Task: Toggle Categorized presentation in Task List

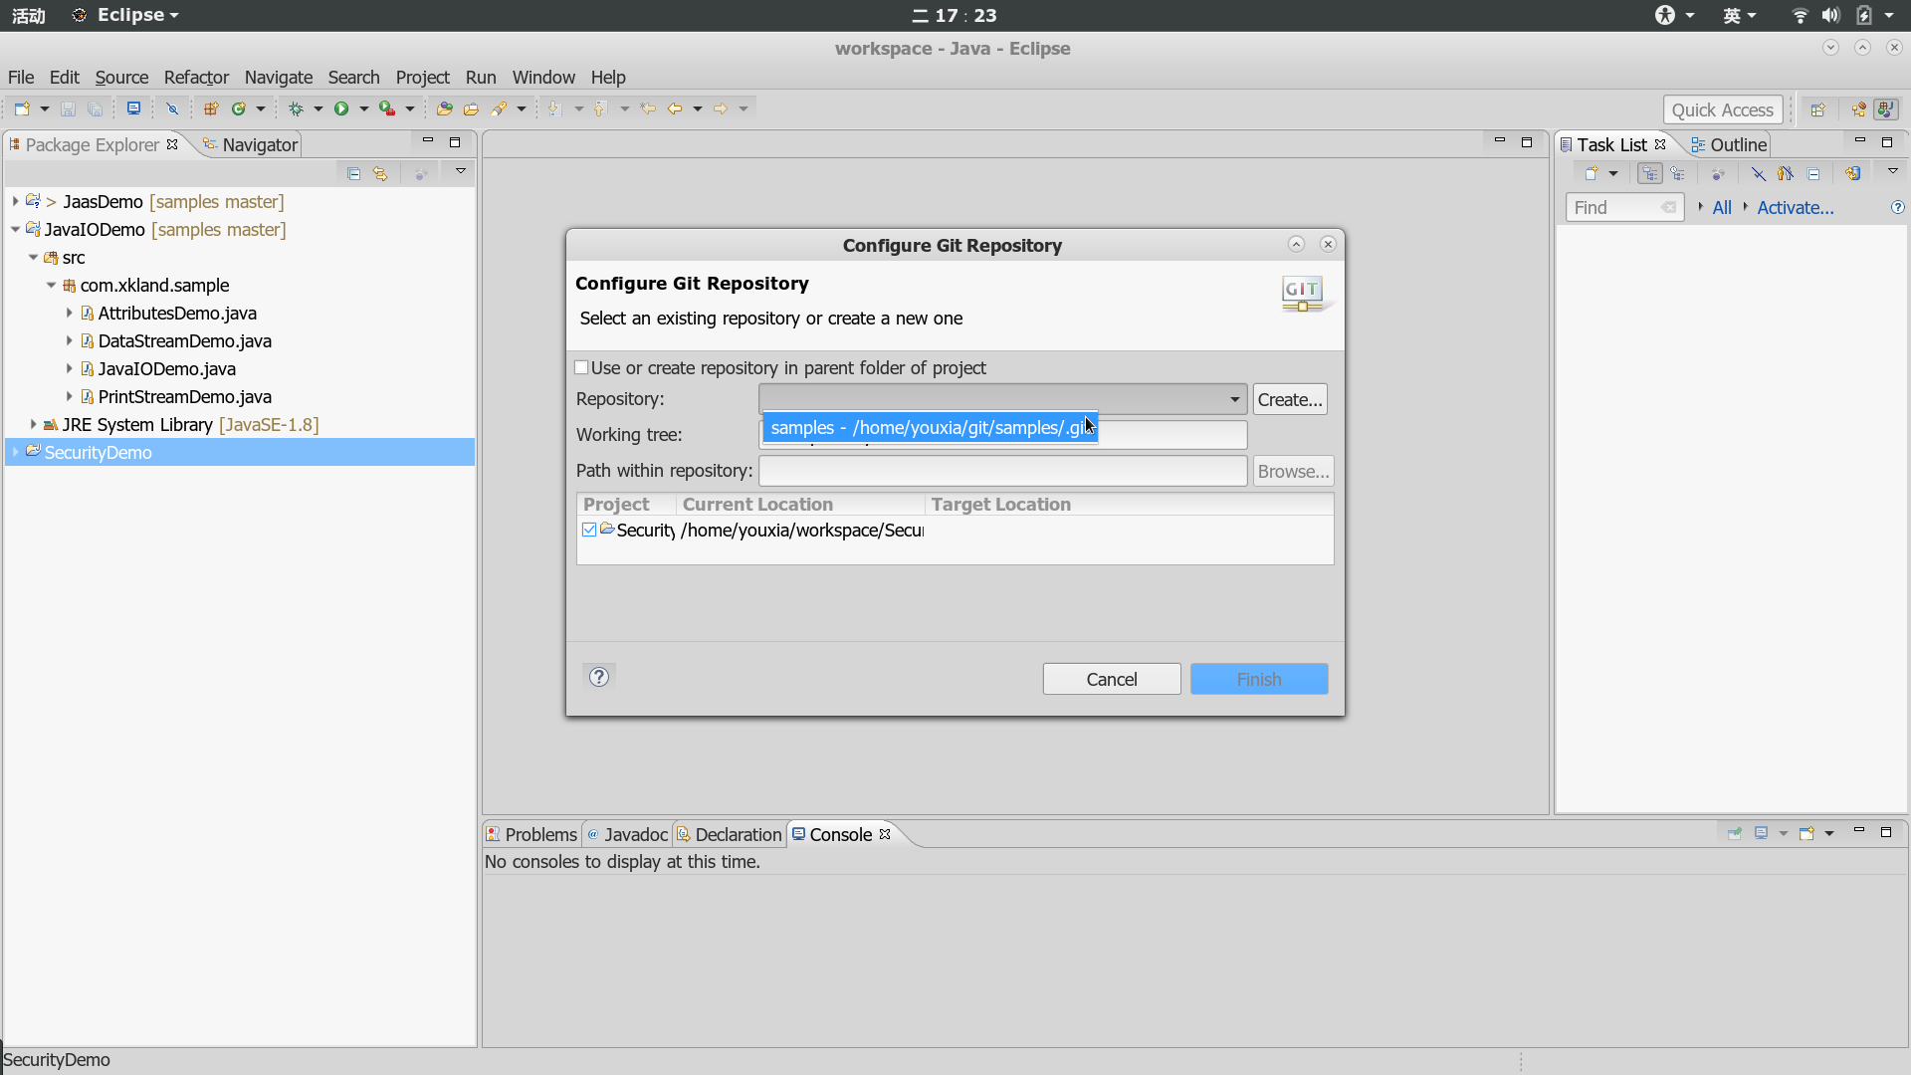Action: (x=1650, y=173)
